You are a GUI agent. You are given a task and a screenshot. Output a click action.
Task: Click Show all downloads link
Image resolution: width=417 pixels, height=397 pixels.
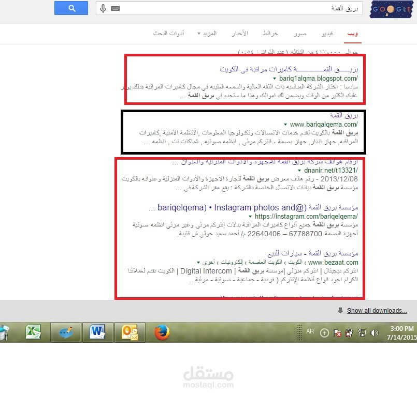tap(377, 311)
